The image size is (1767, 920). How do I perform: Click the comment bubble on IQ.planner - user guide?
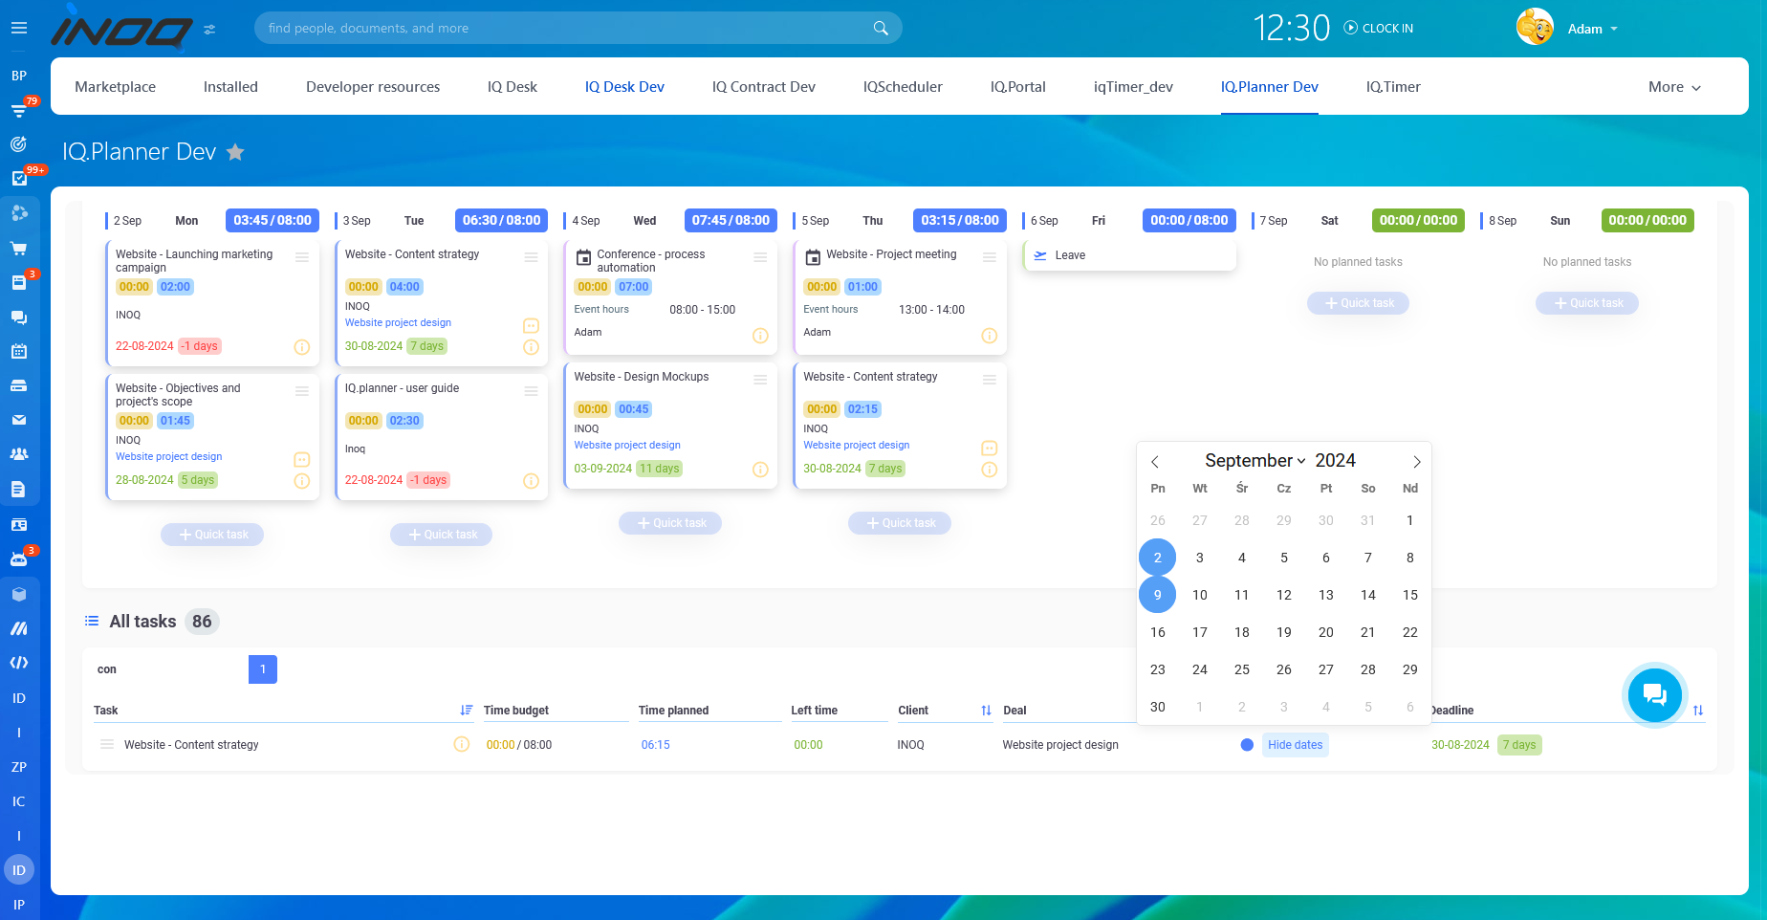(531, 481)
